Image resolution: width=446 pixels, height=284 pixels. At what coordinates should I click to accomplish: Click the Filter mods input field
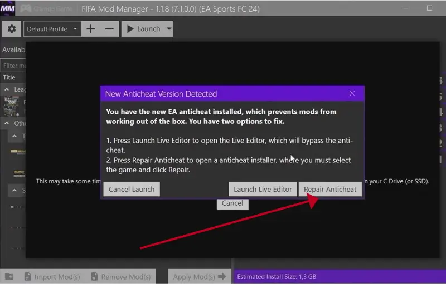click(13, 66)
